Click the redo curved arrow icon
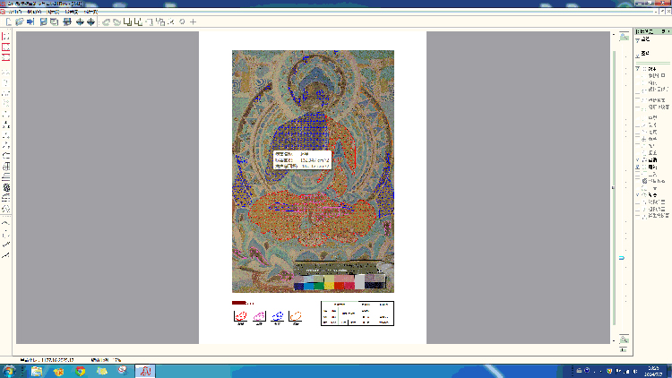This screenshot has height=378, width=672. pyautogui.click(x=116, y=21)
